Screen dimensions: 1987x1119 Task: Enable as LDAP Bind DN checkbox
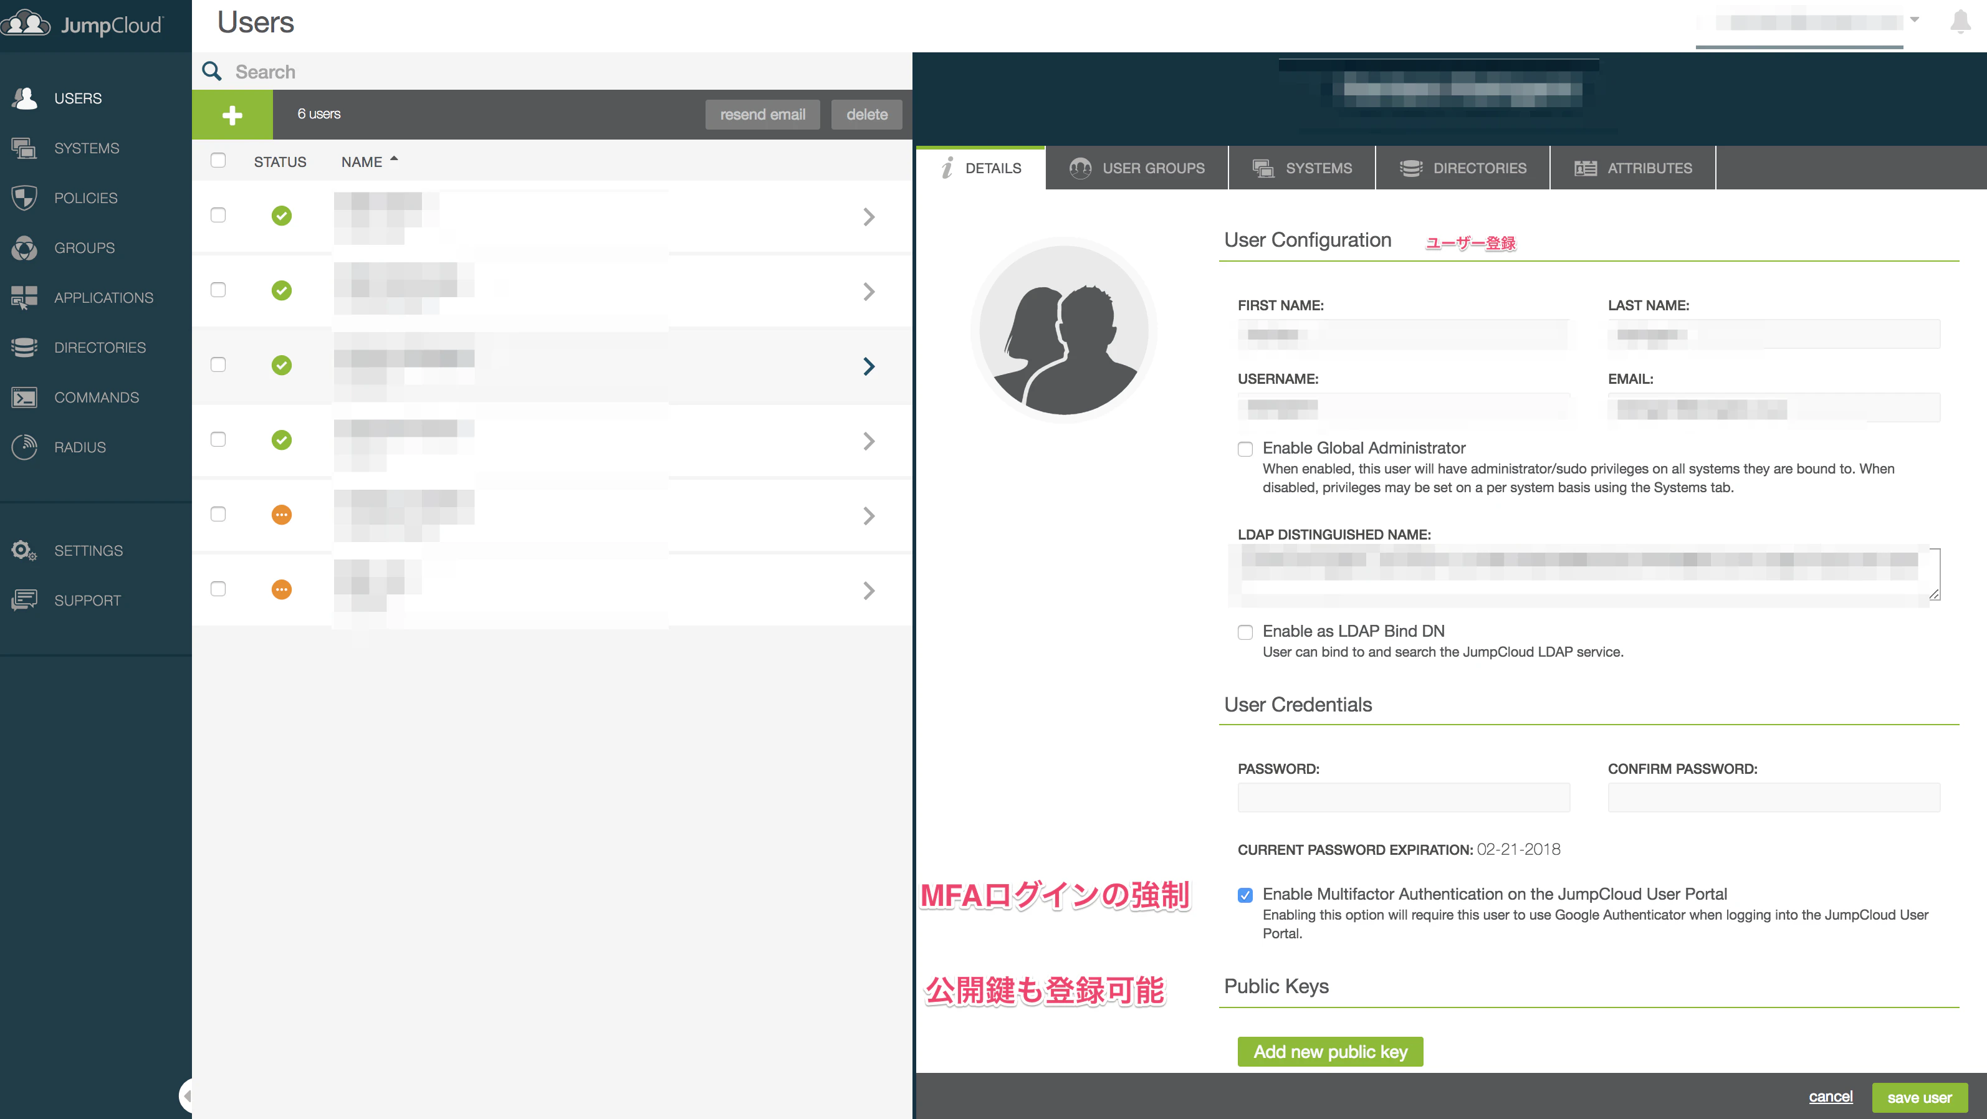tap(1245, 632)
